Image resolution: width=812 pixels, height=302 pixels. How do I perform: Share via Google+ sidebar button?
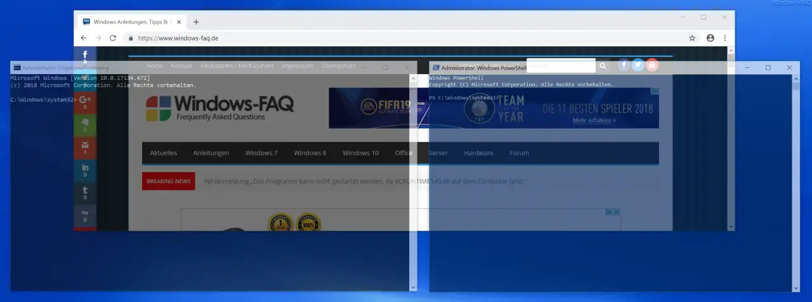click(85, 102)
